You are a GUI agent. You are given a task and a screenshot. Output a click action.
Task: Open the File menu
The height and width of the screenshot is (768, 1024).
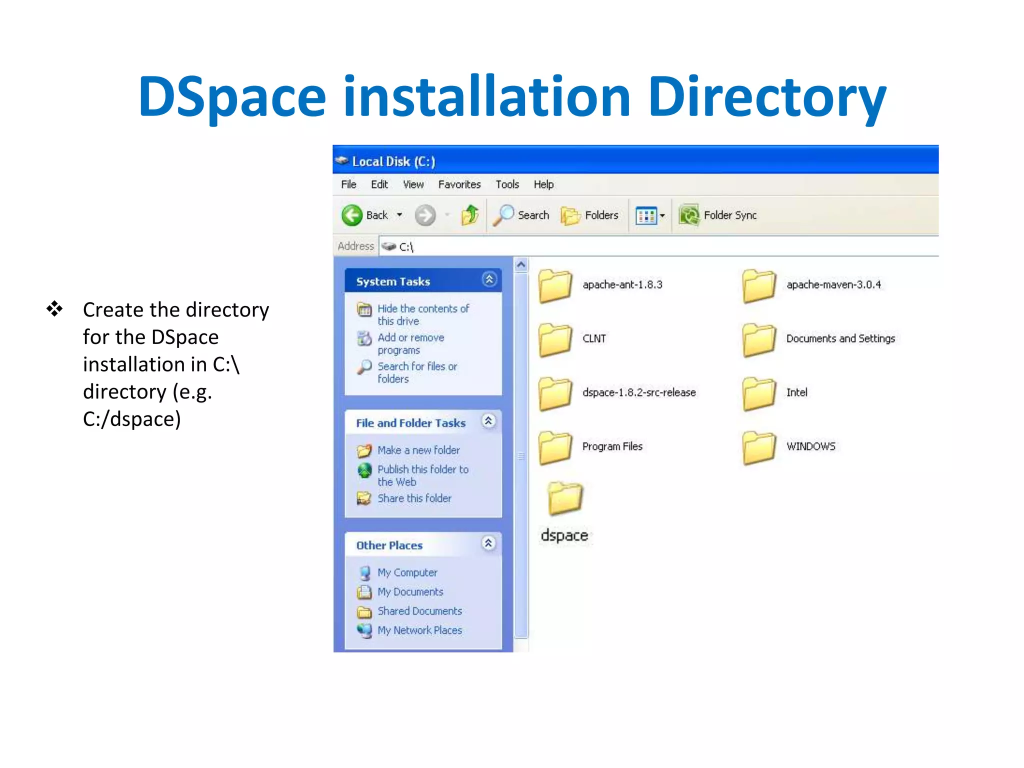click(x=348, y=184)
